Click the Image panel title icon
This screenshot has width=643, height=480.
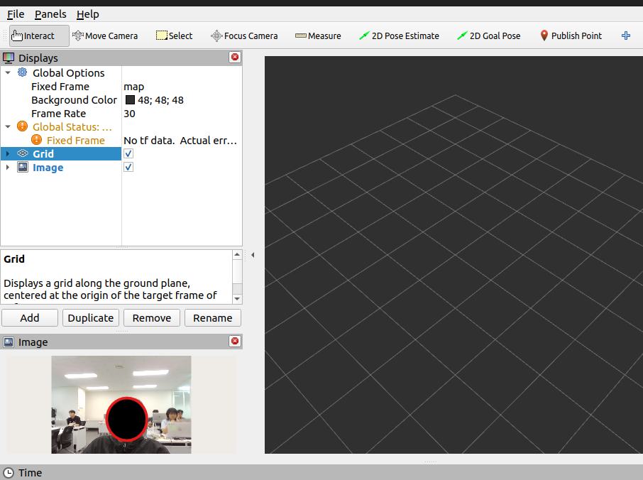tap(9, 342)
